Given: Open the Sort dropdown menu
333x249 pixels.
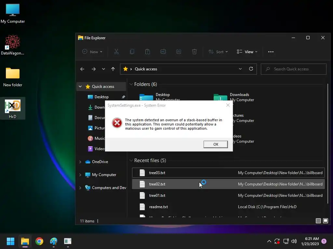Looking at the screenshot, I should [x=218, y=52].
